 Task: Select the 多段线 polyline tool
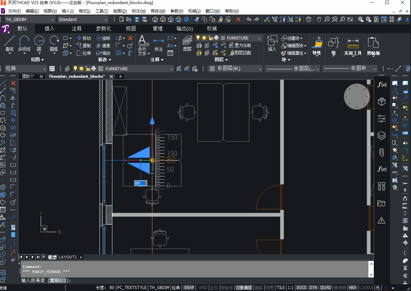(24, 44)
